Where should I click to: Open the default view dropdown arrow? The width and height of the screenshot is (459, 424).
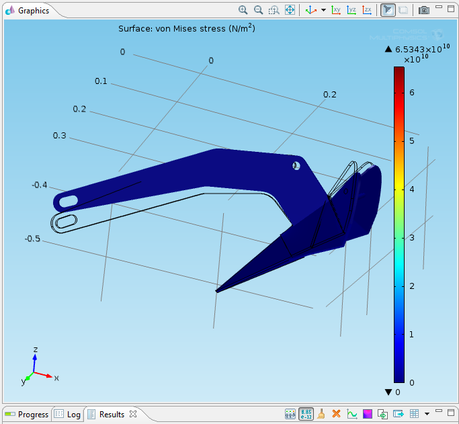point(323,10)
